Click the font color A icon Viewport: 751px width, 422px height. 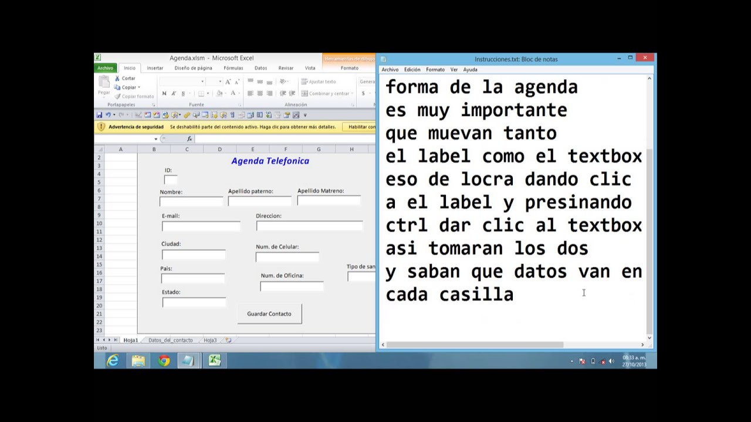233,94
